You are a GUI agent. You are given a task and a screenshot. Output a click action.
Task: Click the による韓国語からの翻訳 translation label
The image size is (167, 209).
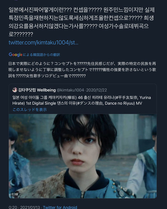click(41, 55)
